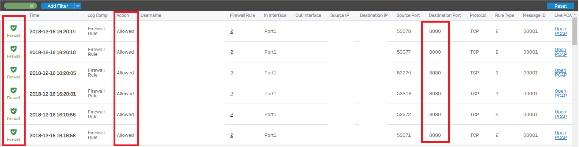The height and width of the screenshot is (147, 579).
Task: Select the Firewall shield icon for the 16:20:05 entry
Action: pos(14,70)
